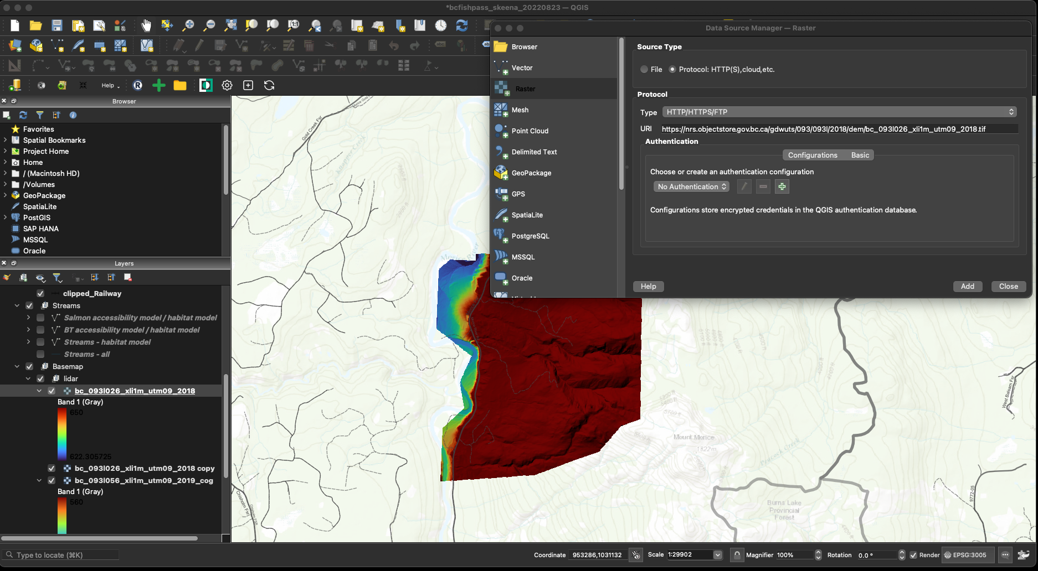The height and width of the screenshot is (571, 1038).
Task: Click the Data Source Manager sidebar scrollbar
Action: (x=621, y=115)
